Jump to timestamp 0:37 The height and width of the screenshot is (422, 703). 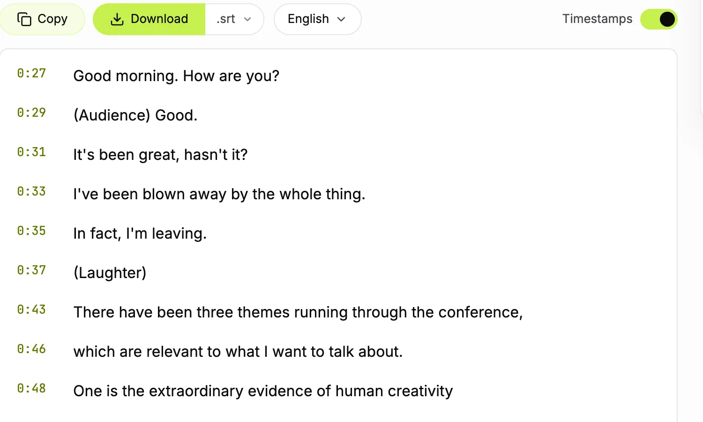pos(31,270)
